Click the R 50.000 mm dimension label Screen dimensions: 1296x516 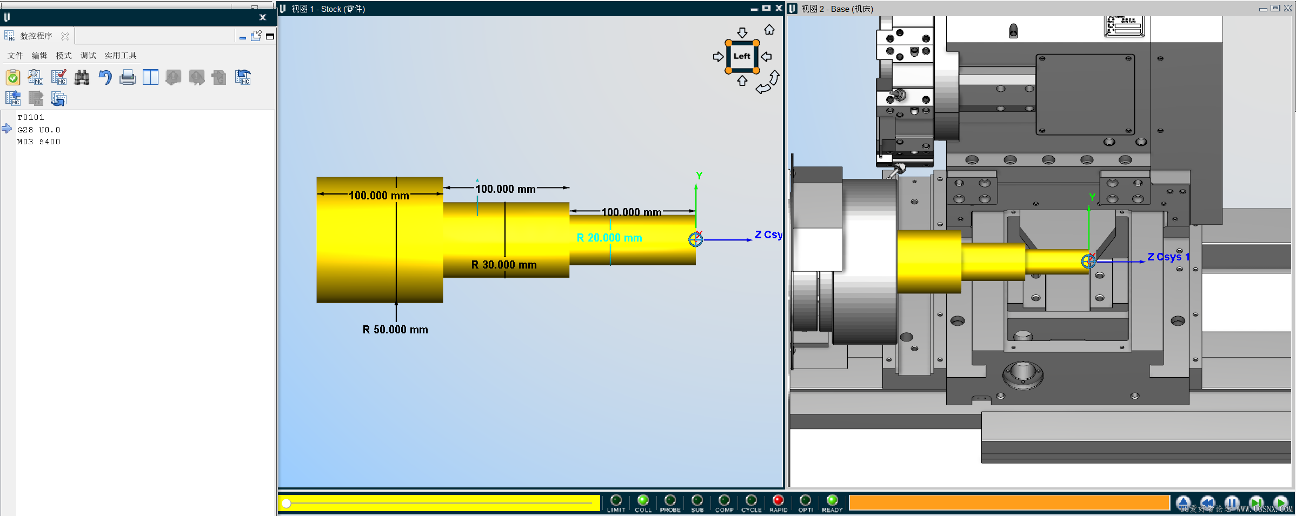click(395, 330)
